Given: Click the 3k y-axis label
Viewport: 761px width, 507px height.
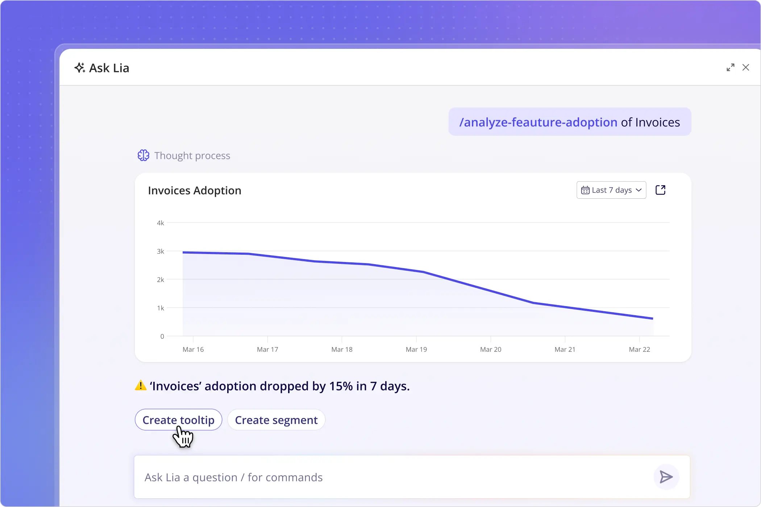Looking at the screenshot, I should pos(161,251).
